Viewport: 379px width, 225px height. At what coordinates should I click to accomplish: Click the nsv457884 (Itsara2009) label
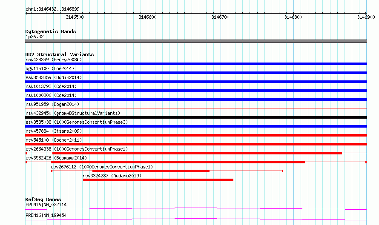tap(54, 131)
